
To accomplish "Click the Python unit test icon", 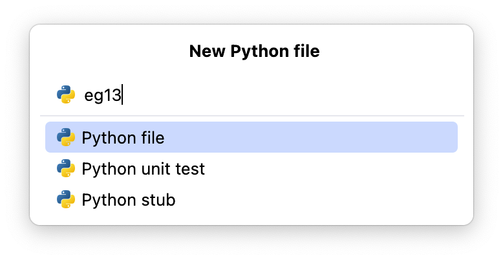I will (x=66, y=169).
